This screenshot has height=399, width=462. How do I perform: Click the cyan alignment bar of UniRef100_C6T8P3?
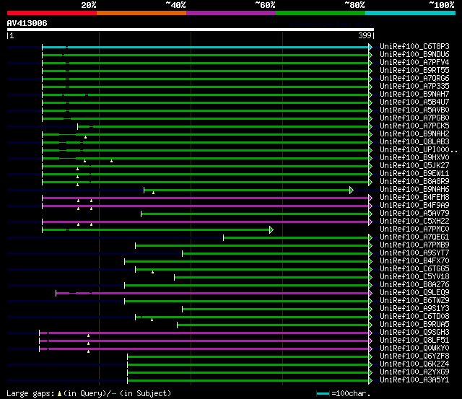(205, 47)
